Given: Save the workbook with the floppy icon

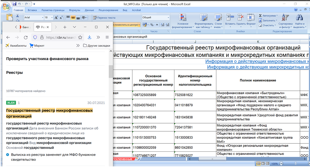Looking at the screenshot, I should tap(14, 4).
